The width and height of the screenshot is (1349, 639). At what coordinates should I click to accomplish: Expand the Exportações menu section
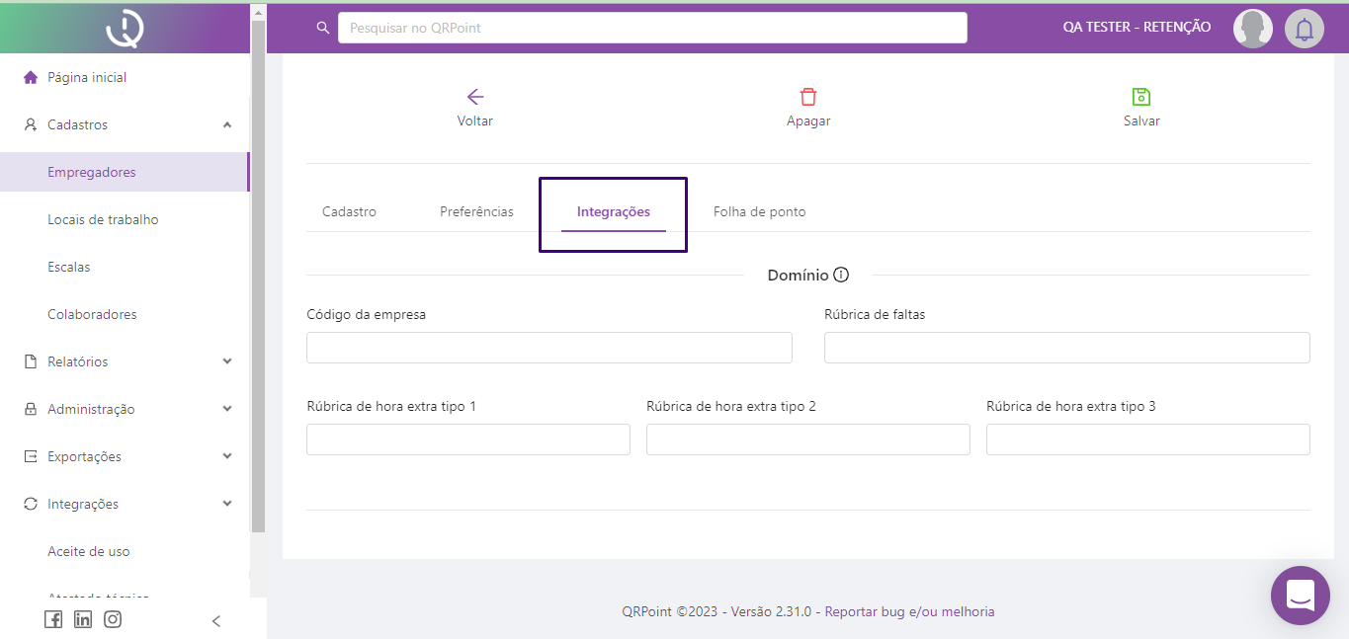pos(227,456)
